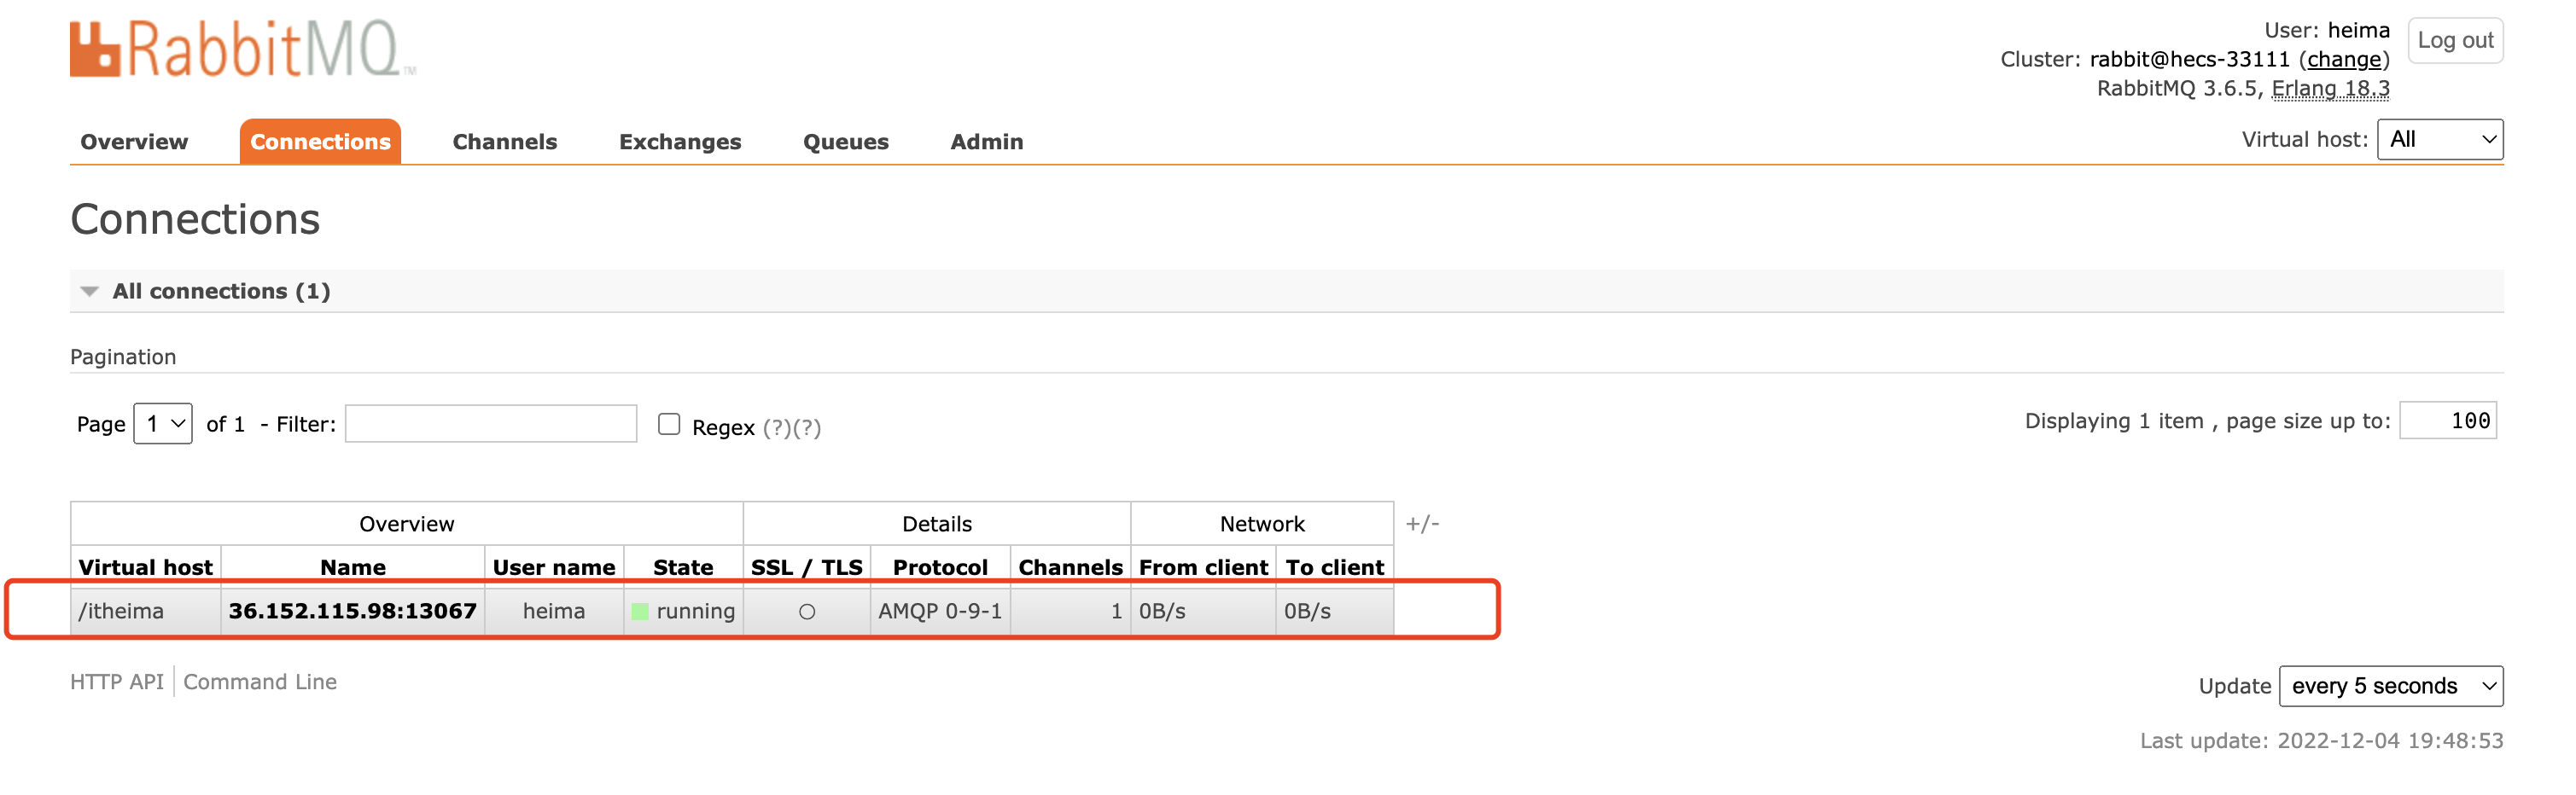Open the Virtual host dropdown

(x=2440, y=140)
